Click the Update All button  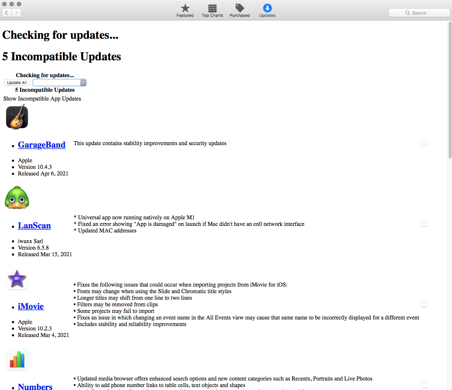[x=17, y=83]
